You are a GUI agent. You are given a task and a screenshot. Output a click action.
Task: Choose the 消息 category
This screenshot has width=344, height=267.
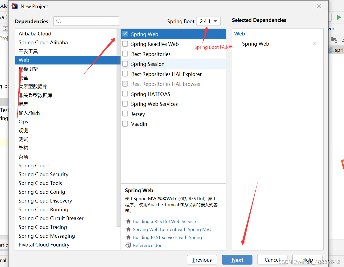pos(66,104)
